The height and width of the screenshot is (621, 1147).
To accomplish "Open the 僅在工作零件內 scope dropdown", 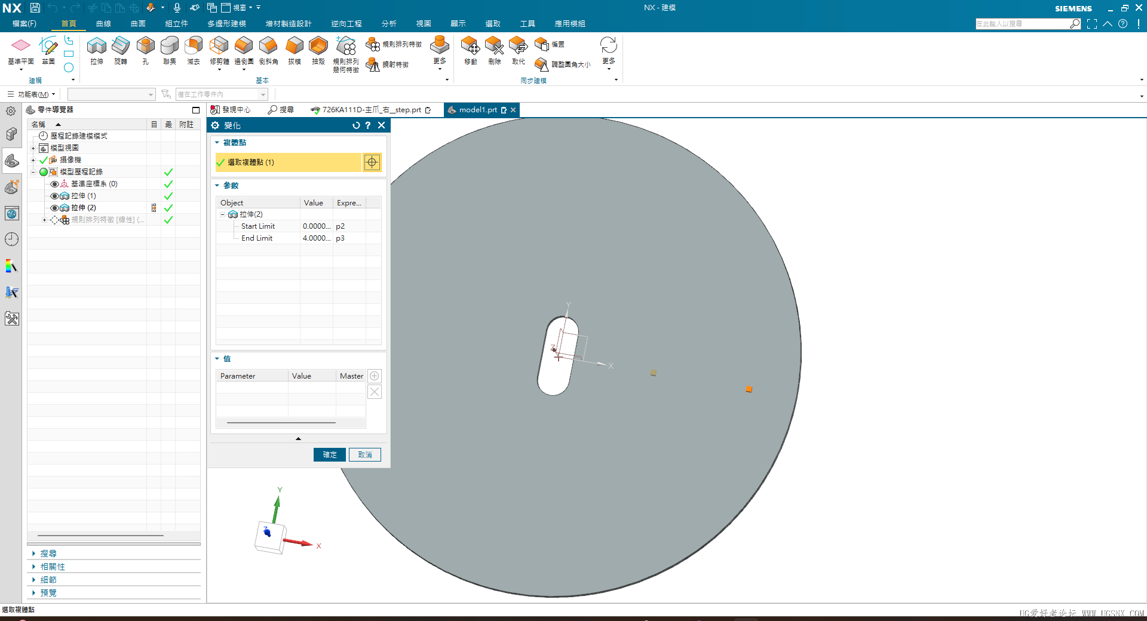I will pos(263,94).
